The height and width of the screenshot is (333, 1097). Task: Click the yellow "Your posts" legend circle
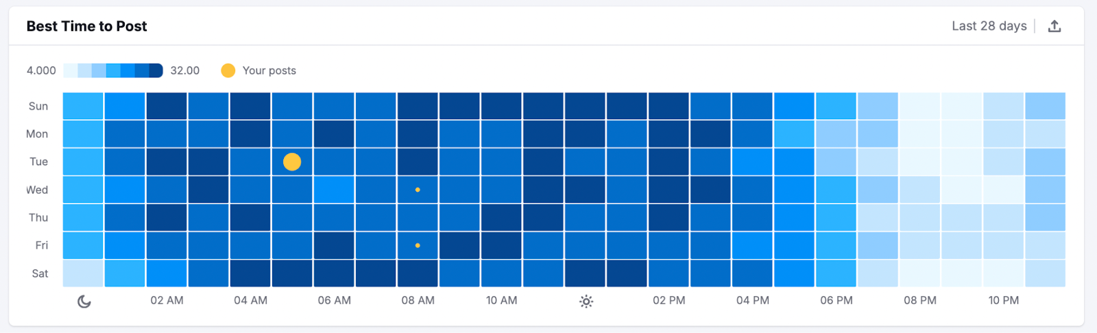pos(228,71)
